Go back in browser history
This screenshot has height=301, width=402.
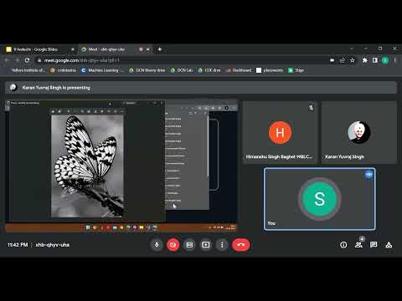point(7,60)
